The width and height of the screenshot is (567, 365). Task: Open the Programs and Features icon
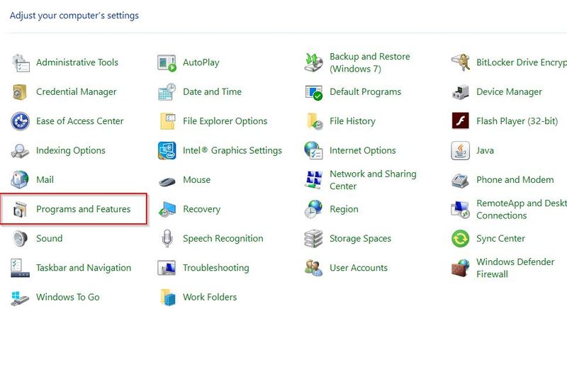(21, 210)
